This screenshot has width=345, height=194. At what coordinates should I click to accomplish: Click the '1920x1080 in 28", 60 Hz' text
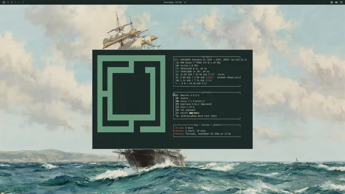(x=195, y=72)
